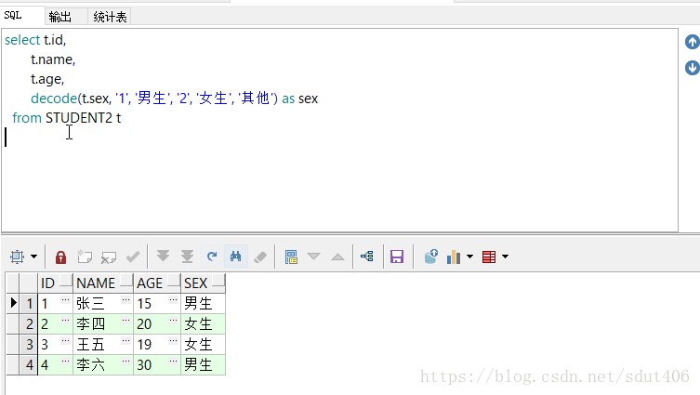
Task: Click the NAME column header
Action: coord(96,283)
